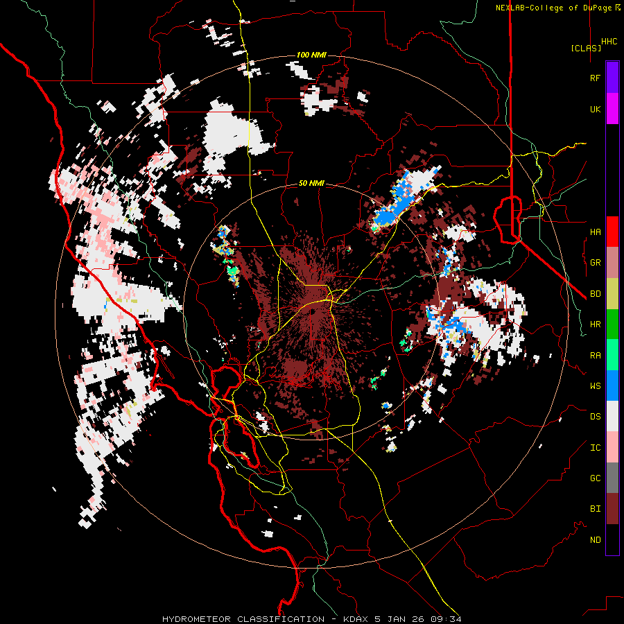The width and height of the screenshot is (624, 624).
Task: Click the HR green legend swatch
Action: tap(612, 324)
